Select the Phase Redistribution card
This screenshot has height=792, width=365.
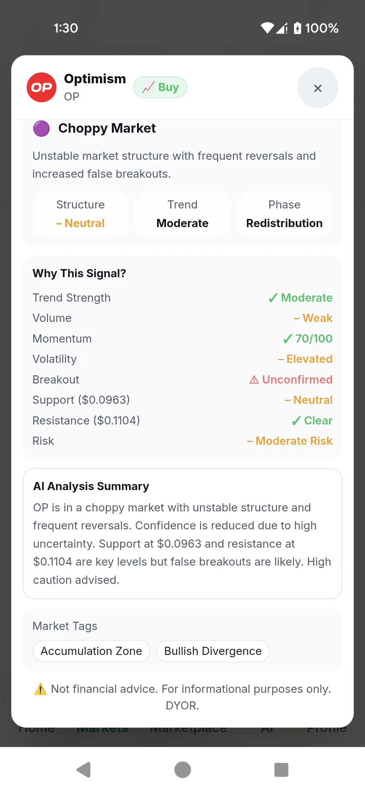[x=284, y=214]
